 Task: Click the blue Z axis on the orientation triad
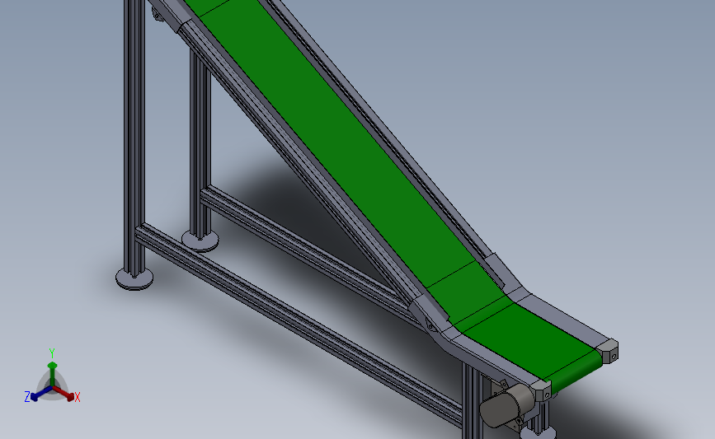(x=40, y=395)
